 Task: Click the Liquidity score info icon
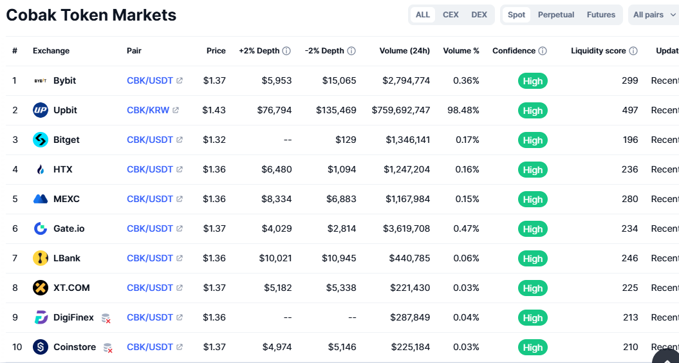[633, 51]
